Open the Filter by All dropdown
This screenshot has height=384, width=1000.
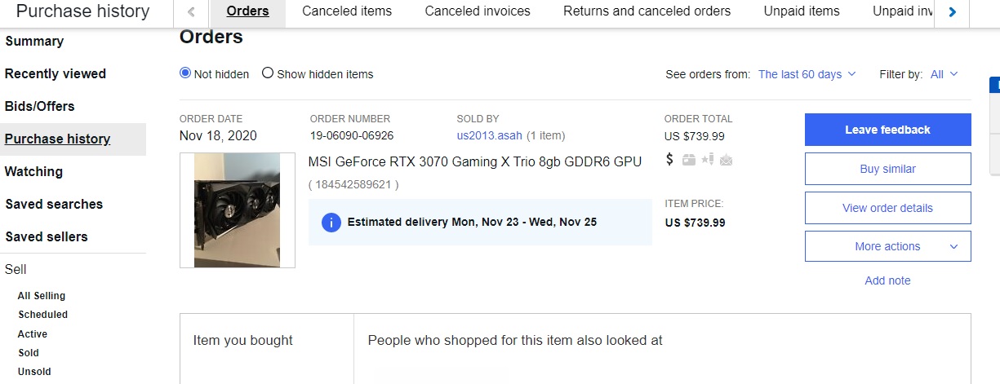(x=944, y=74)
